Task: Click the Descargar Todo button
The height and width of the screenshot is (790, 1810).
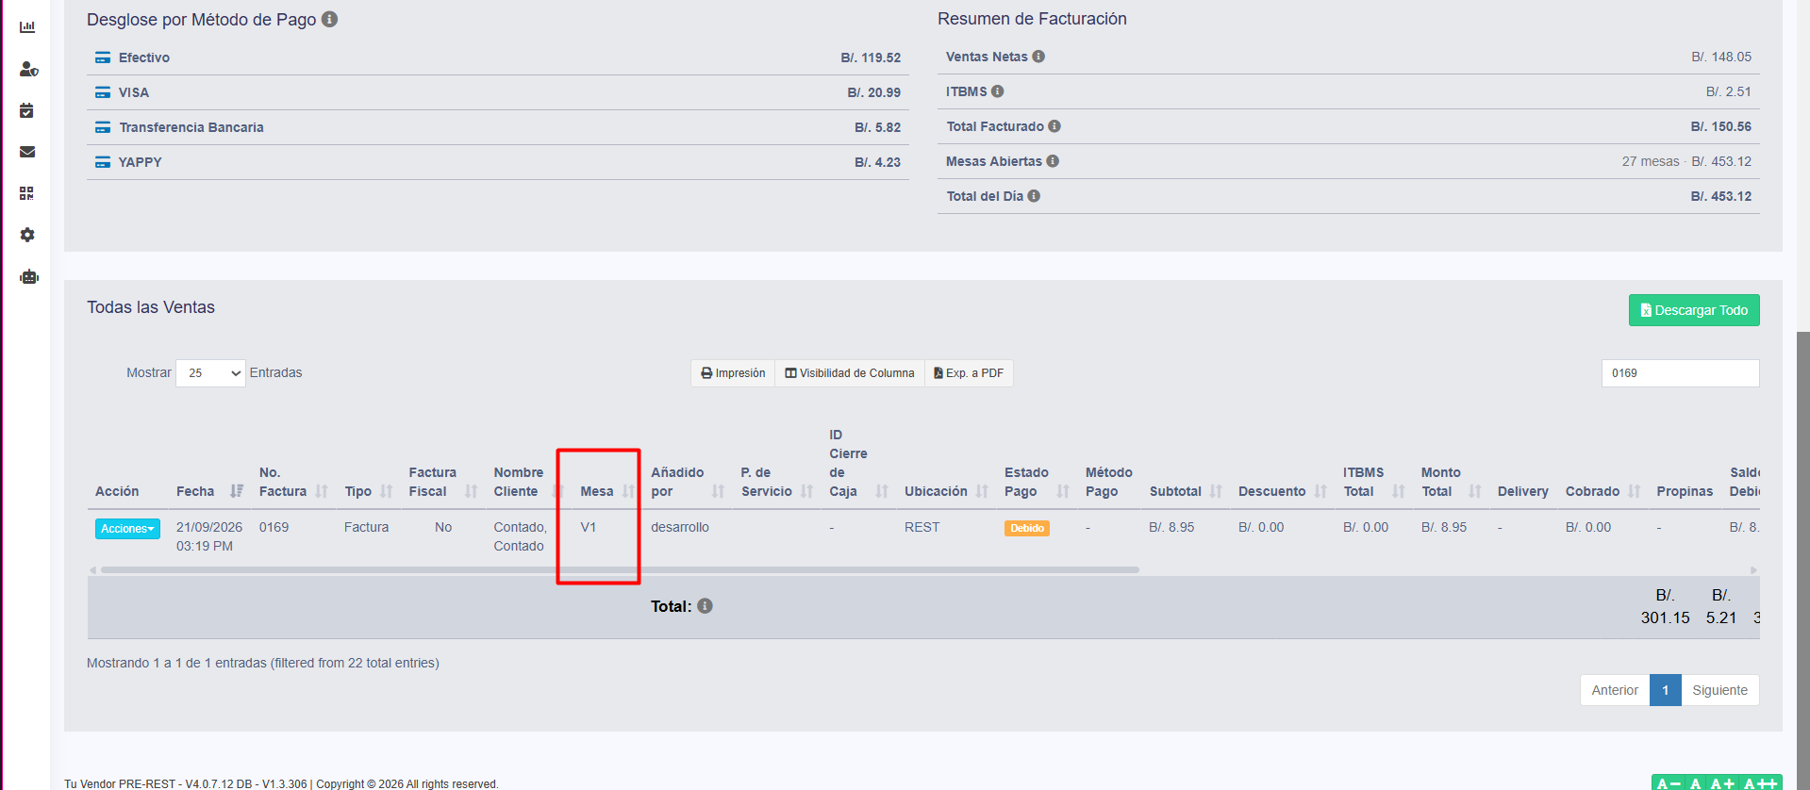Action: pos(1694,310)
